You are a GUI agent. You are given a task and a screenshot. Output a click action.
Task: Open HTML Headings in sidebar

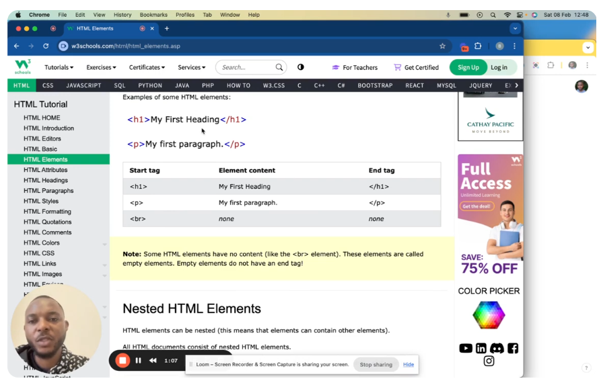click(46, 180)
